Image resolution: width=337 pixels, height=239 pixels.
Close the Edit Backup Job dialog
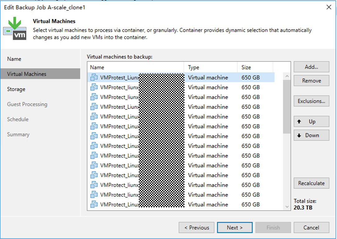pos(329,7)
